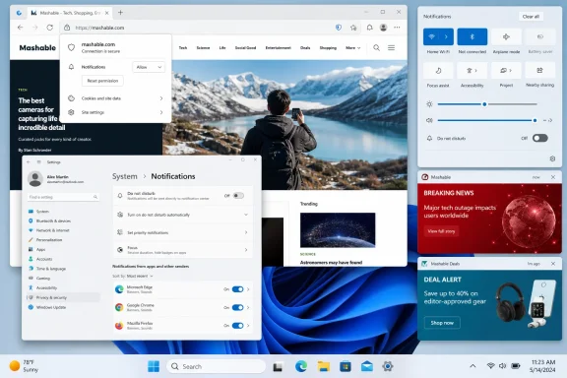Image resolution: width=567 pixels, height=378 pixels.
Task: Open Site settings in site info popup
Action: [x=115, y=112]
